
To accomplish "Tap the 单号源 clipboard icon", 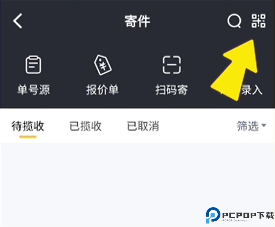I will tap(33, 65).
